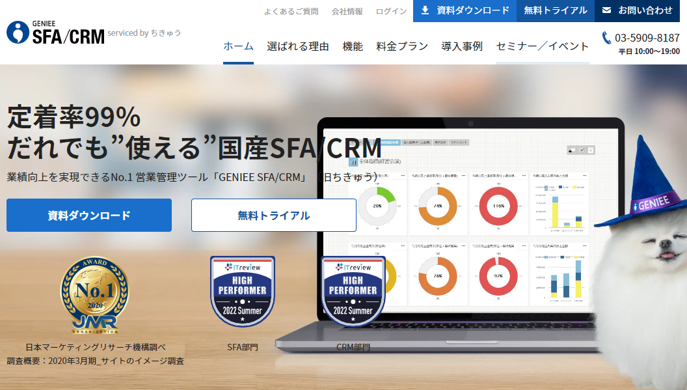The image size is (687, 390).
Task: Click the phone icon next to 03-5909-8187
Action: [x=606, y=38]
